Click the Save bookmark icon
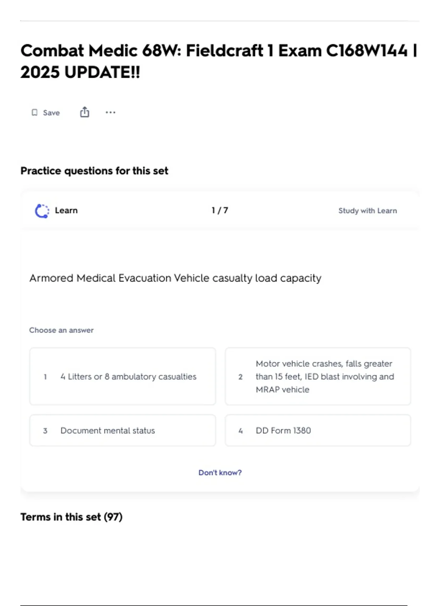428x606 pixels. coord(35,113)
